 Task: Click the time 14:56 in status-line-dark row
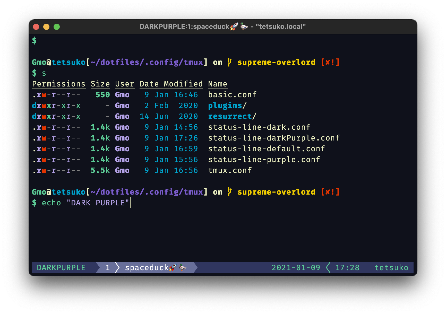[x=186, y=127]
